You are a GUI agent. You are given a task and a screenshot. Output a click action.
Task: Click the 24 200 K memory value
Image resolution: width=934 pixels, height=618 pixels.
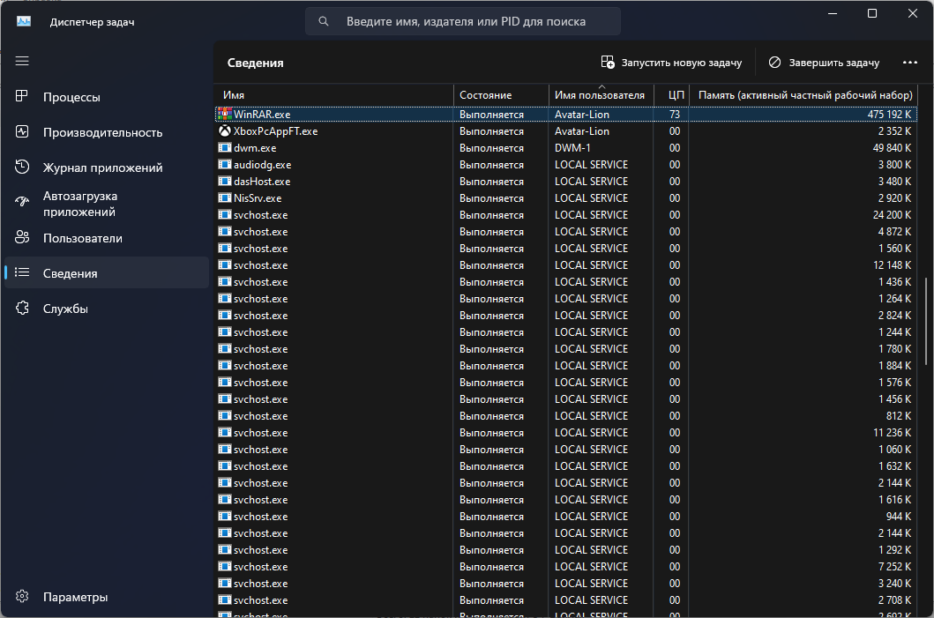click(892, 214)
